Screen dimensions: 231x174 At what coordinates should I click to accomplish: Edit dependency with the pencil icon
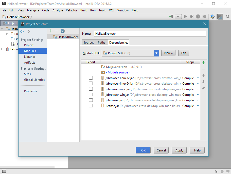(x=203, y=88)
